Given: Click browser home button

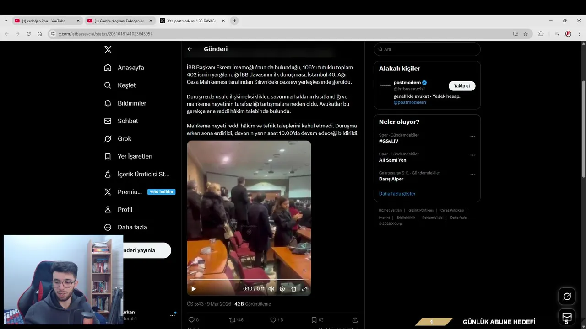Looking at the screenshot, I should (x=40, y=34).
